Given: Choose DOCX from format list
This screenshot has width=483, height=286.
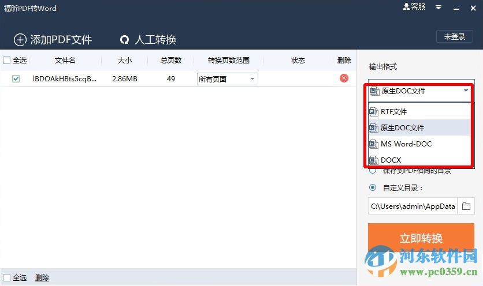Looking at the screenshot, I should [419, 160].
